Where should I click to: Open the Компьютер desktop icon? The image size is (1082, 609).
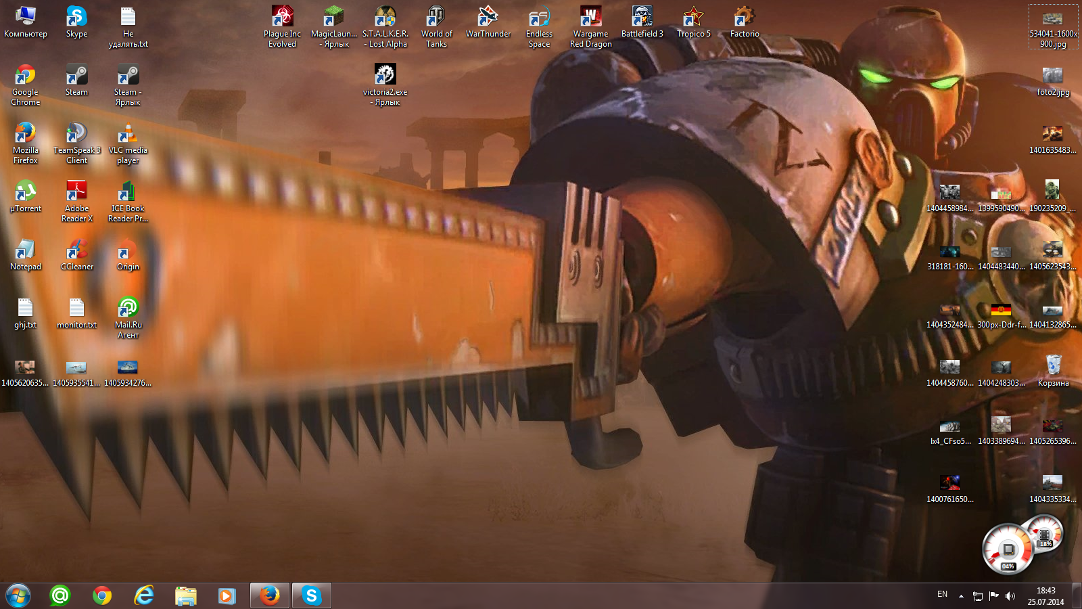pos(26,22)
